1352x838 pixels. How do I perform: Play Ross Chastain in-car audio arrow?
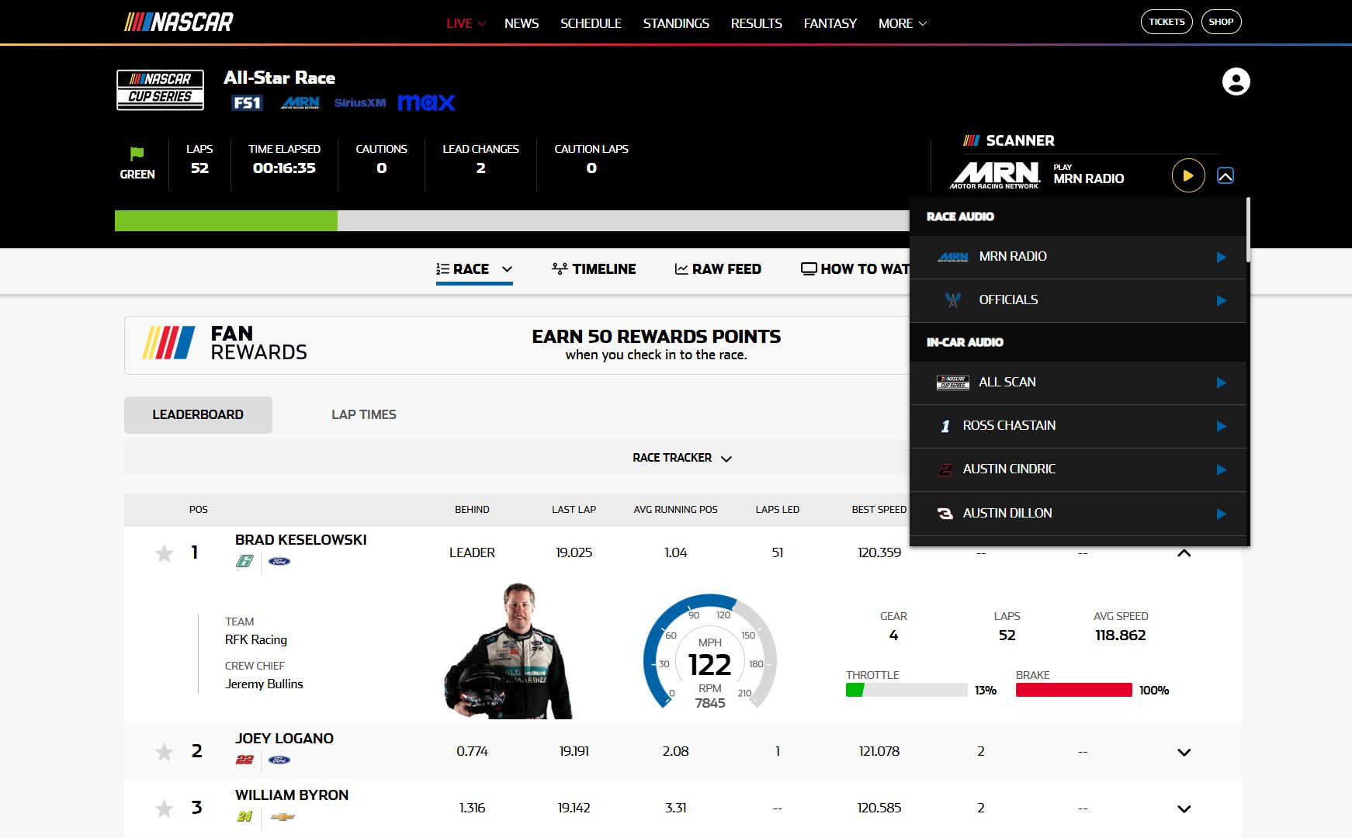tap(1221, 426)
